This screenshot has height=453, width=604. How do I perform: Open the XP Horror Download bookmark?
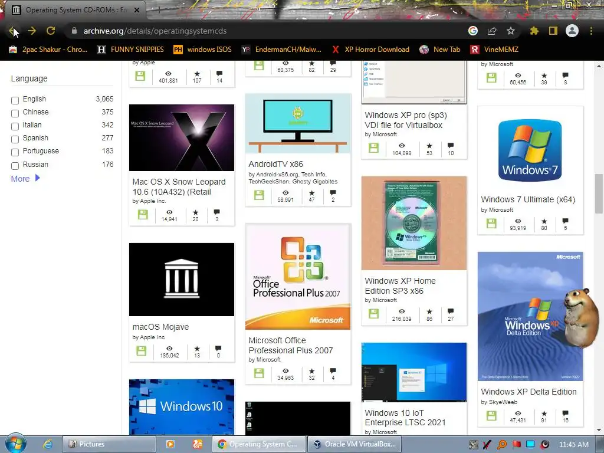[370, 50]
